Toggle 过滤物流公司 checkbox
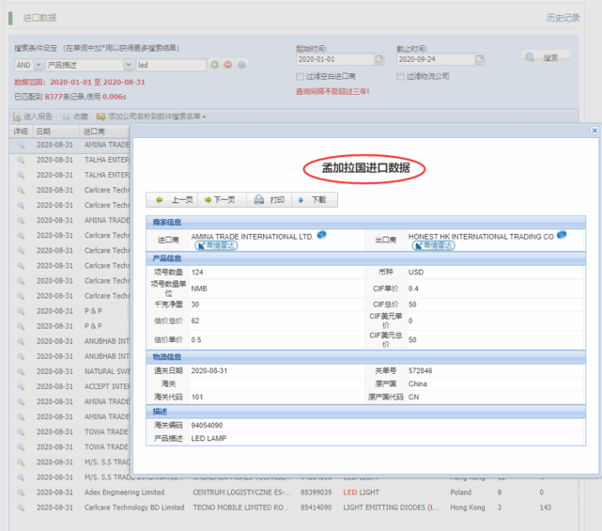Screen dimensions: 602x531 [x=401, y=77]
